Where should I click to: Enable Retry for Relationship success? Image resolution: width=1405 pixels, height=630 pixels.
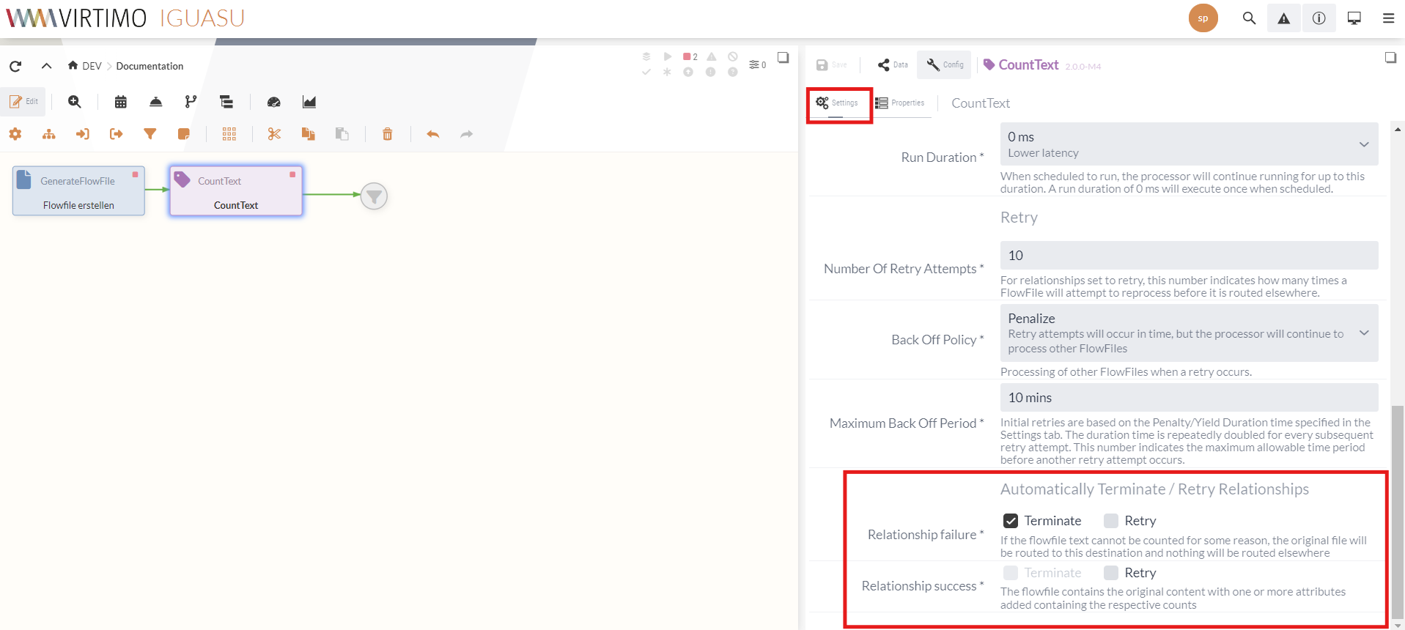tap(1111, 573)
